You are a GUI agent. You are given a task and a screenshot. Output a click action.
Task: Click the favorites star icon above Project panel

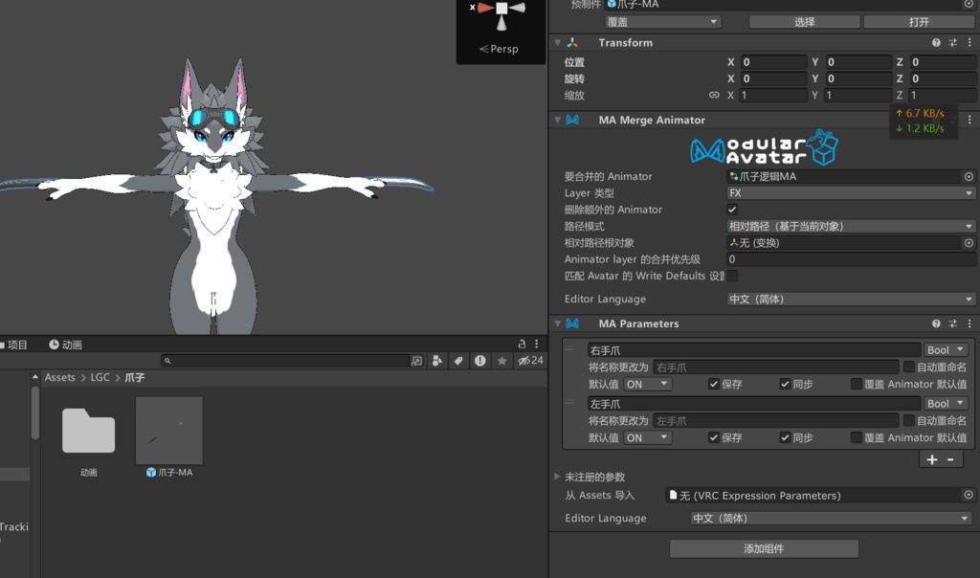(x=501, y=362)
